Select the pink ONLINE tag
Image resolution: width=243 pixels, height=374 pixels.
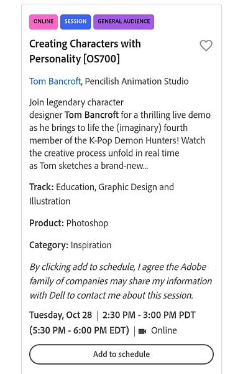pyautogui.click(x=44, y=22)
